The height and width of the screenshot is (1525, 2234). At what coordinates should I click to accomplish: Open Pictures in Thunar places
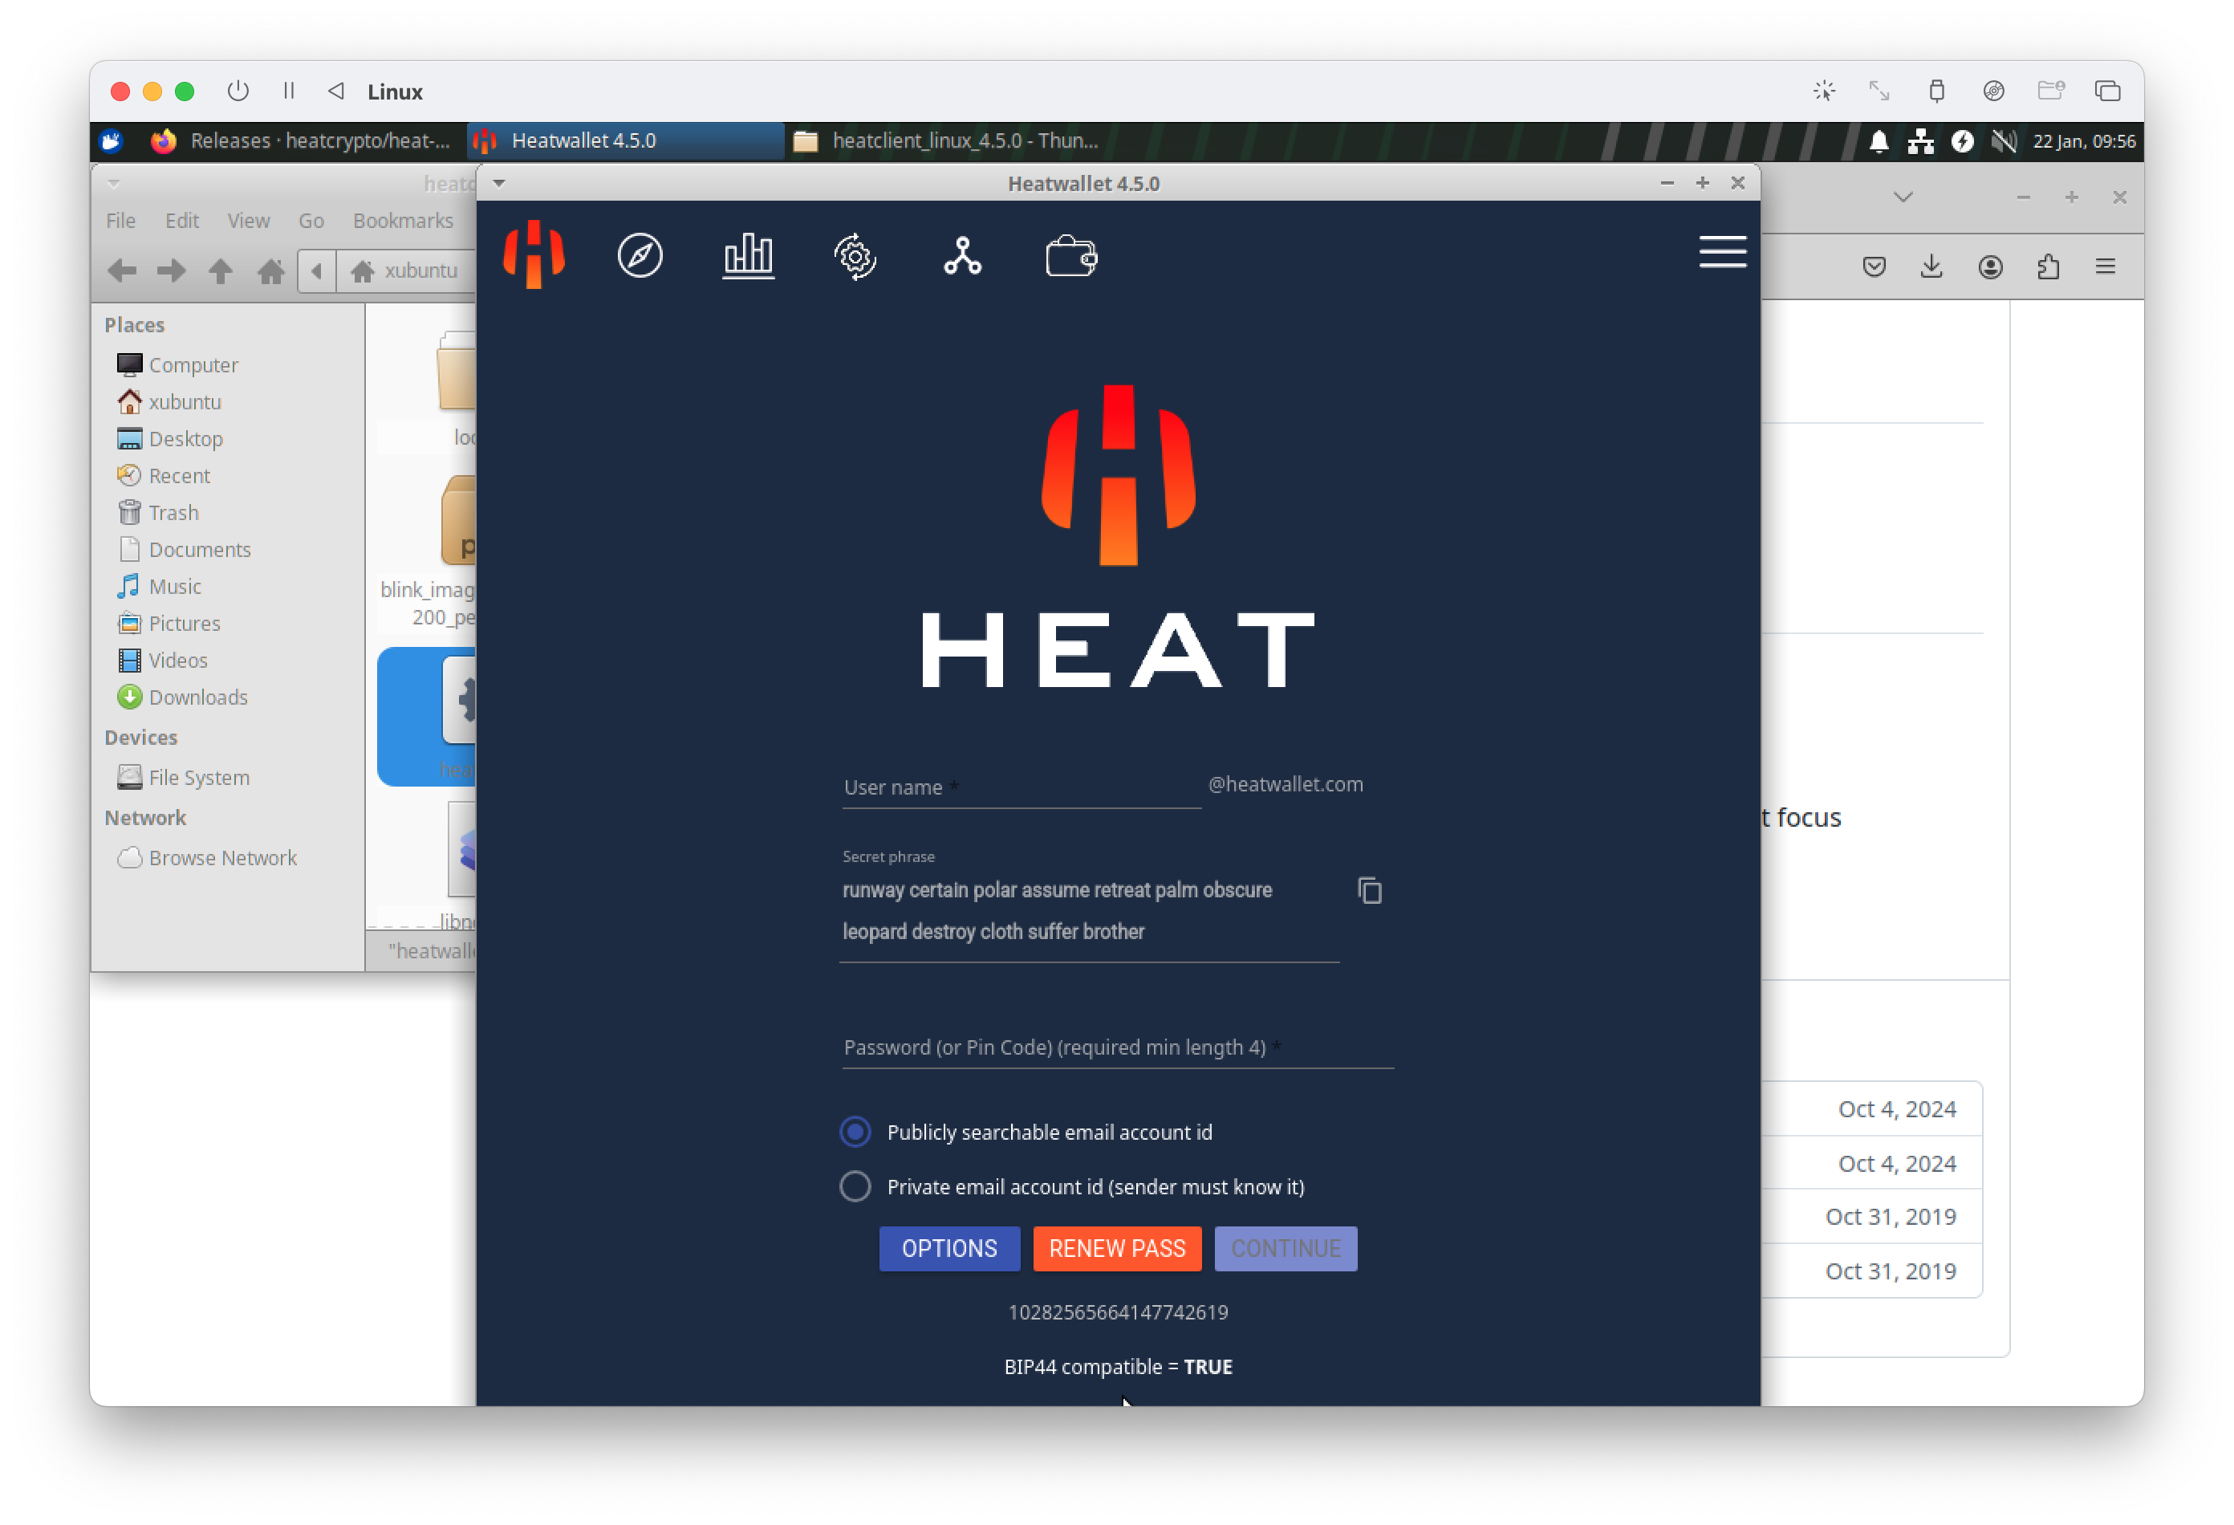coord(169,623)
